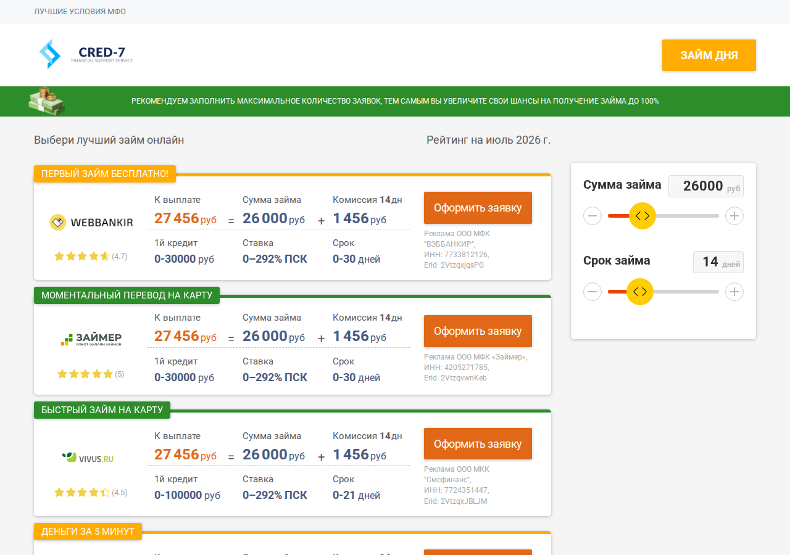Click the ПЕРВЫЙ ЗАЙМ БЕСПЛАТНО! label
This screenshot has width=790, height=555.
coord(105,174)
